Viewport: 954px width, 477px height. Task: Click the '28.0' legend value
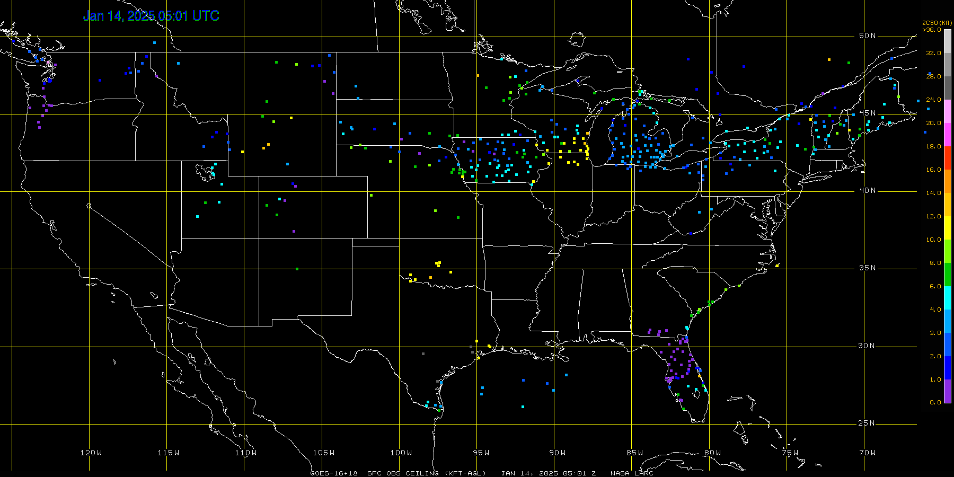pos(933,76)
